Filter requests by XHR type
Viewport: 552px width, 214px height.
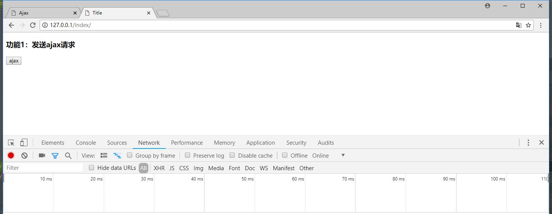159,168
